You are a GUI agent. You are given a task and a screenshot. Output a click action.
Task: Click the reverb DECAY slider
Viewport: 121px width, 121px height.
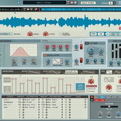click(x=109, y=106)
